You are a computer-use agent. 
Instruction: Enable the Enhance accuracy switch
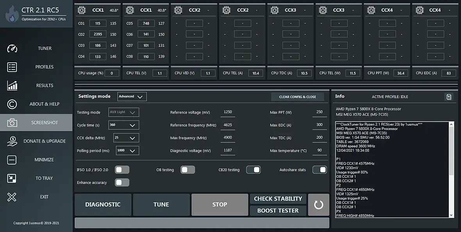[122, 182]
